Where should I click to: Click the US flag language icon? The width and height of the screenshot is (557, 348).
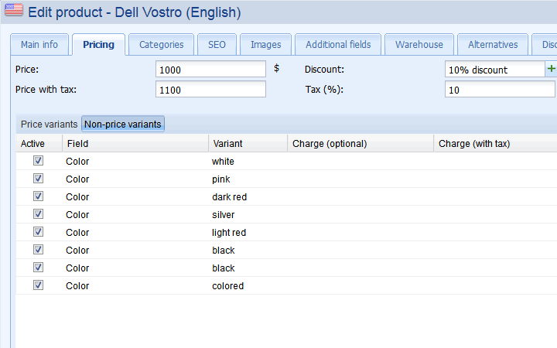[x=14, y=9]
